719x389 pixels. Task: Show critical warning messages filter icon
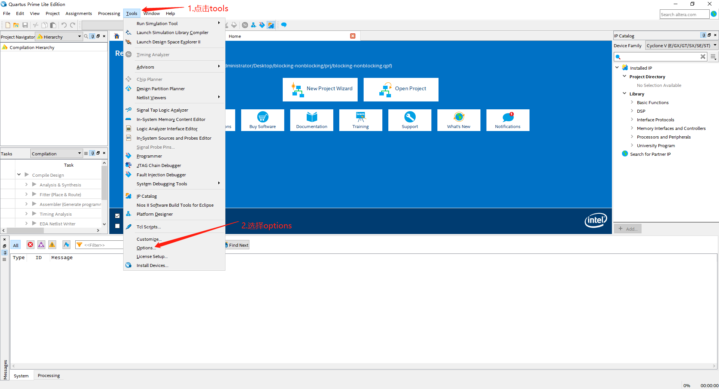(x=41, y=245)
